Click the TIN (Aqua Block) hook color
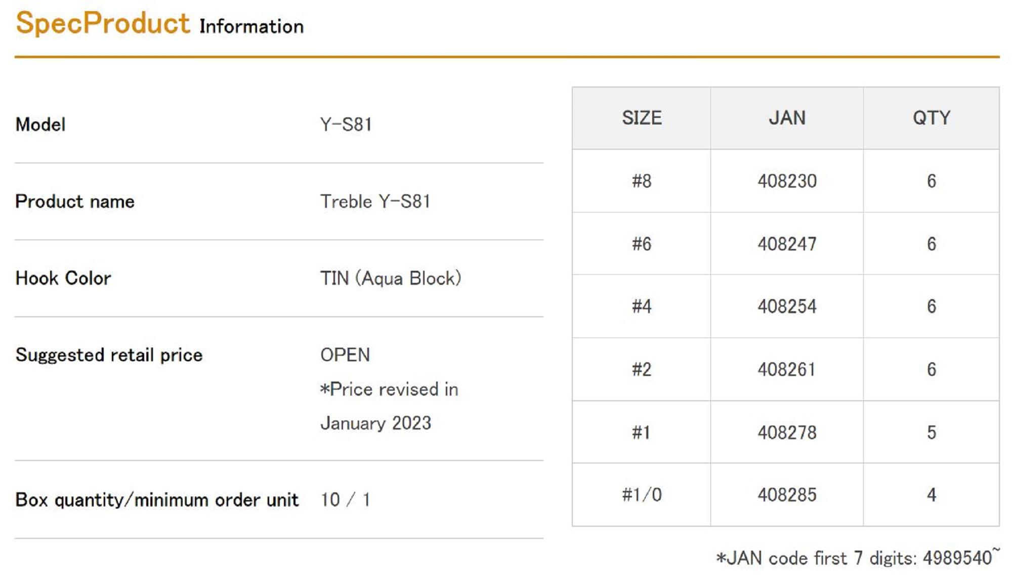Viewport: 1012px width, 588px height. (x=391, y=278)
